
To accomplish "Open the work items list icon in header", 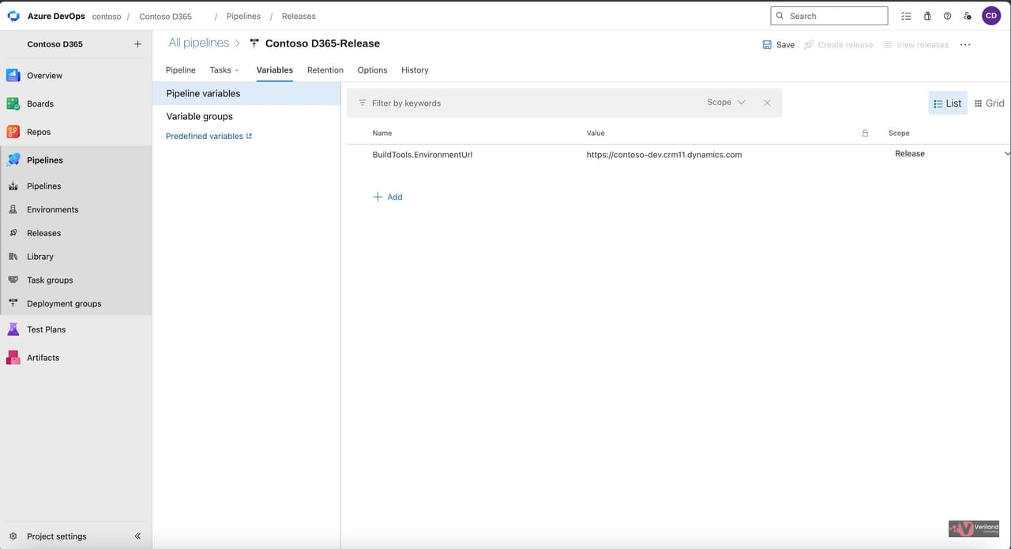I will [x=906, y=16].
